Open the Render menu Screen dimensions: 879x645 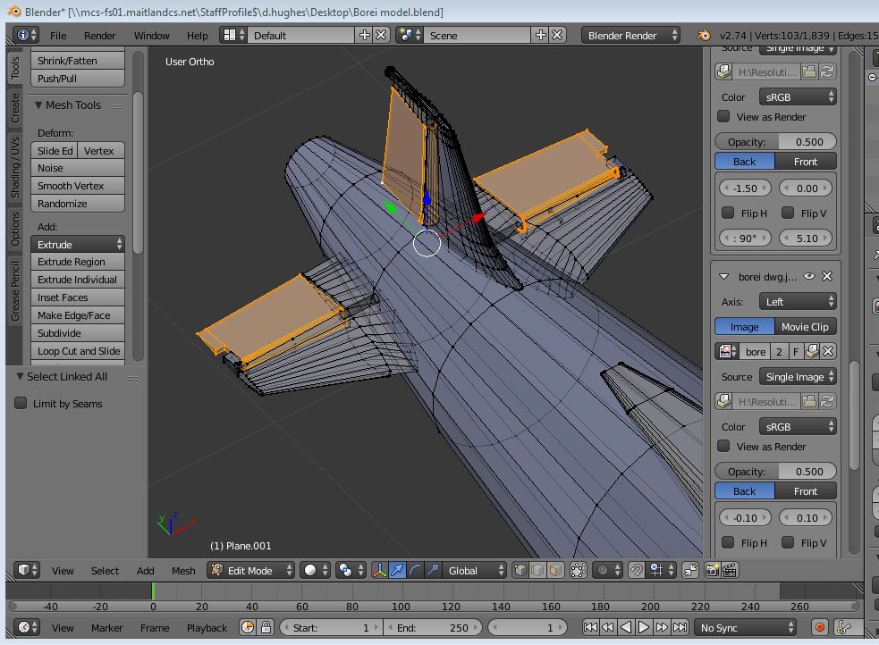point(100,35)
